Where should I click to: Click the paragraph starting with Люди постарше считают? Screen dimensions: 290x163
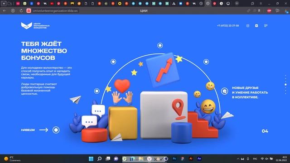point(39,89)
